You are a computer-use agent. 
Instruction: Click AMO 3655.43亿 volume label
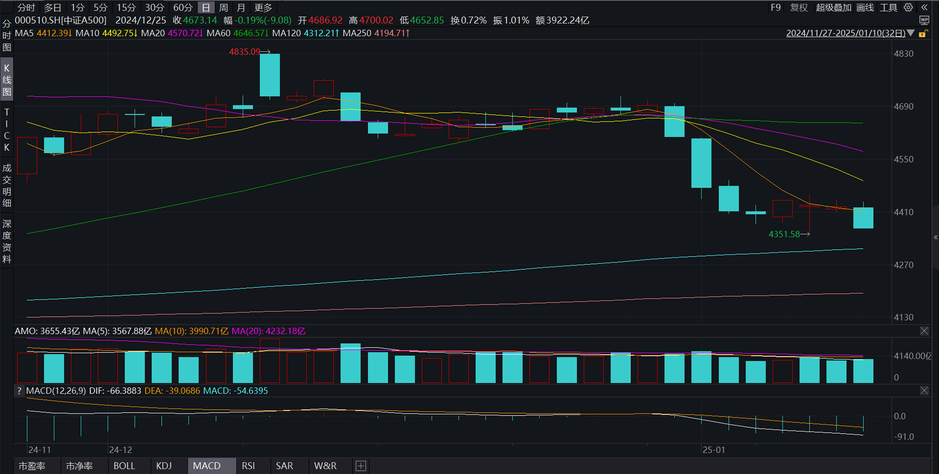click(x=47, y=331)
